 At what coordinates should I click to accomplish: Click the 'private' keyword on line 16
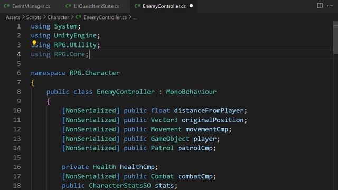[75, 167]
